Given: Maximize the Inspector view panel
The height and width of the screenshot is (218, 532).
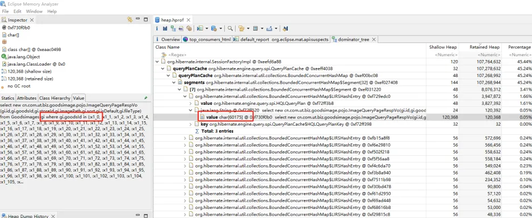Looking at the screenshot, I should (x=146, y=20).
